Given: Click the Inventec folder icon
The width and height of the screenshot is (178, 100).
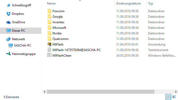Looking at the screenshot, I should point(49,22).
